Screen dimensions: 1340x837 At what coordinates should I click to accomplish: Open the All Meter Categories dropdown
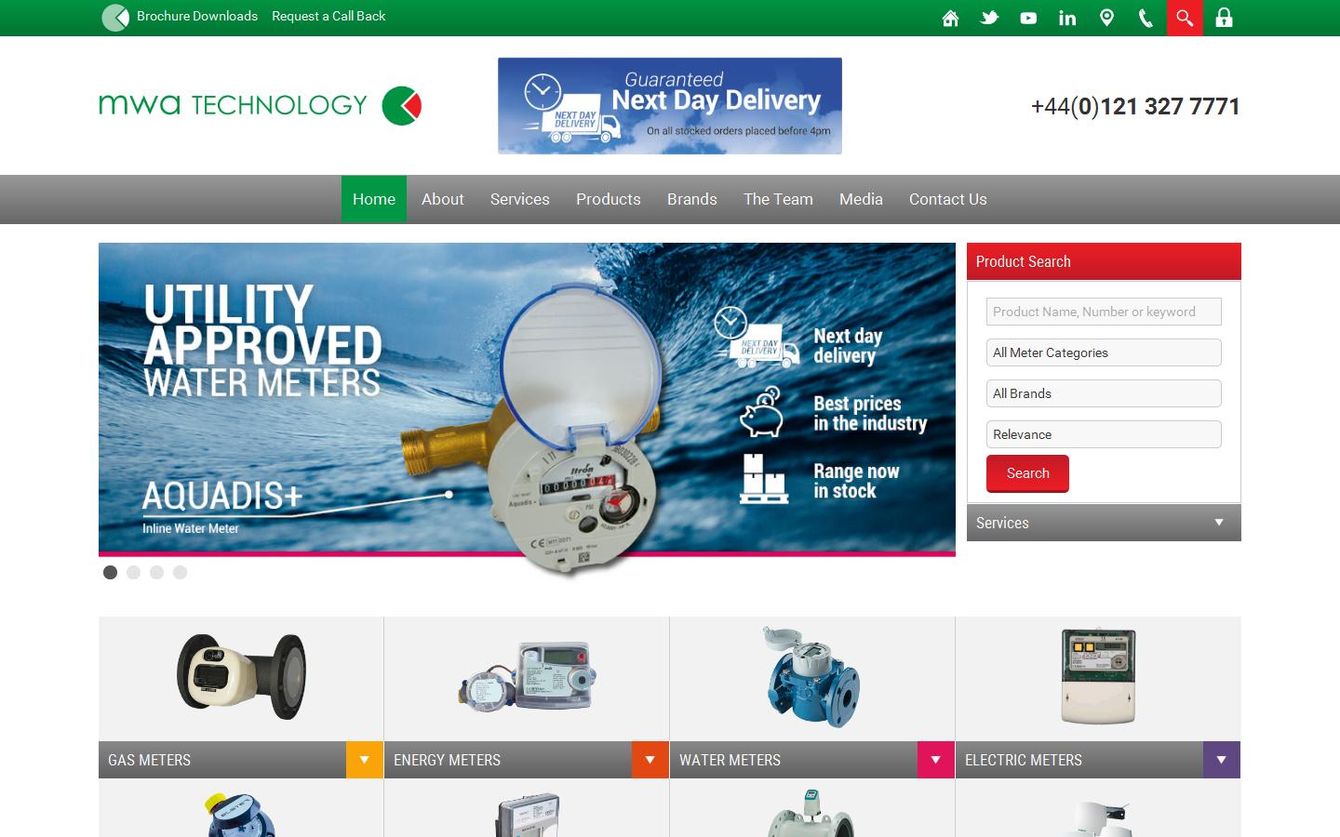click(1104, 352)
